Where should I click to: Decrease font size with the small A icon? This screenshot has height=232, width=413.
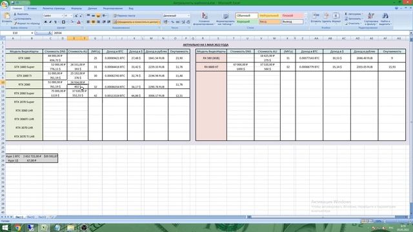coord(81,15)
